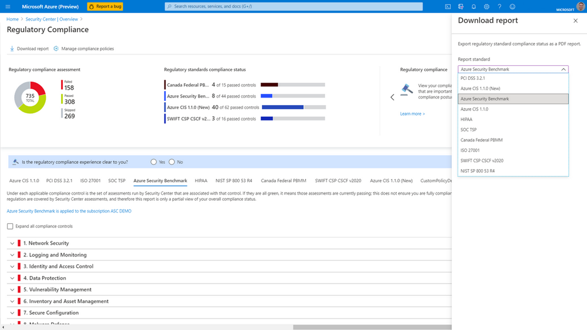Choose SOC TSP in dropdown list
The height and width of the screenshot is (330, 587).
[513, 130]
